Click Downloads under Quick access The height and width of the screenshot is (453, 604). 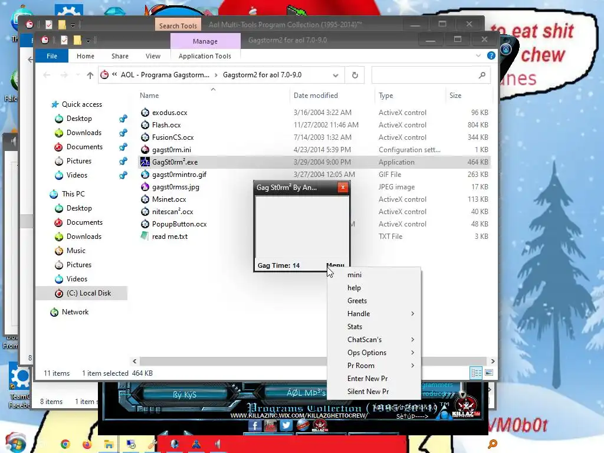[x=84, y=133]
